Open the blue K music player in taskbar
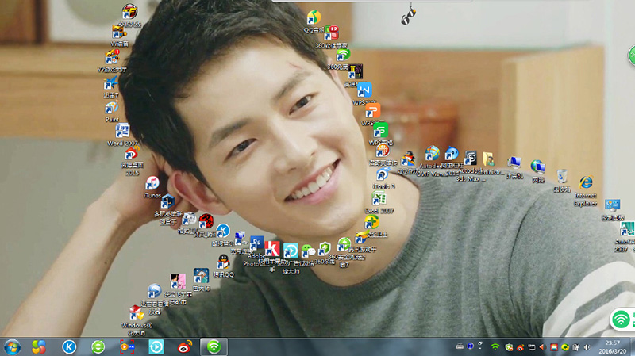The image size is (635, 356). click(70, 346)
